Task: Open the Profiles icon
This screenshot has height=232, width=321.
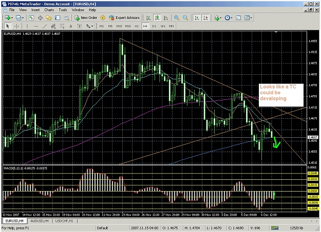Action: pos(18,18)
